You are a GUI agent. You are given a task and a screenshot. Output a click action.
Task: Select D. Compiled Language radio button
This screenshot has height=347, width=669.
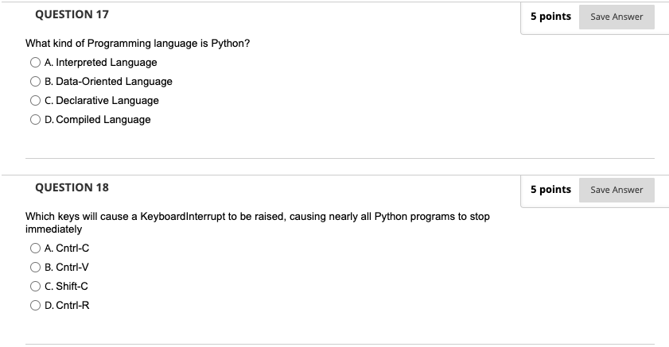(x=36, y=120)
